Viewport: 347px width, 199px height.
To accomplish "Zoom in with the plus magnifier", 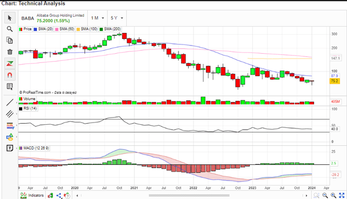I will point(333,195).
